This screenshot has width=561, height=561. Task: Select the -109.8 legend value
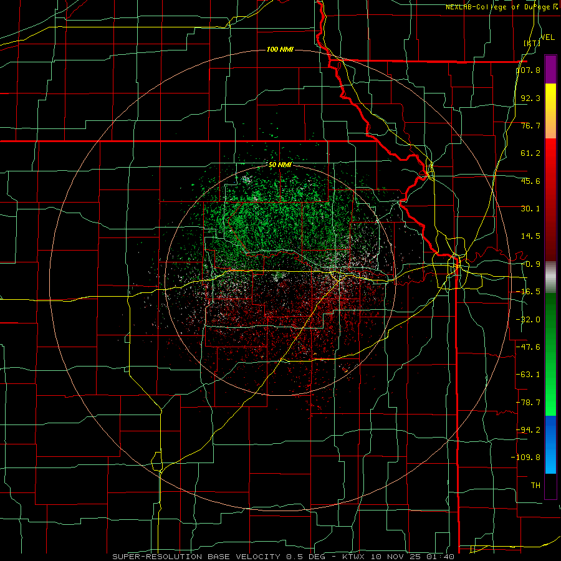coord(526,458)
